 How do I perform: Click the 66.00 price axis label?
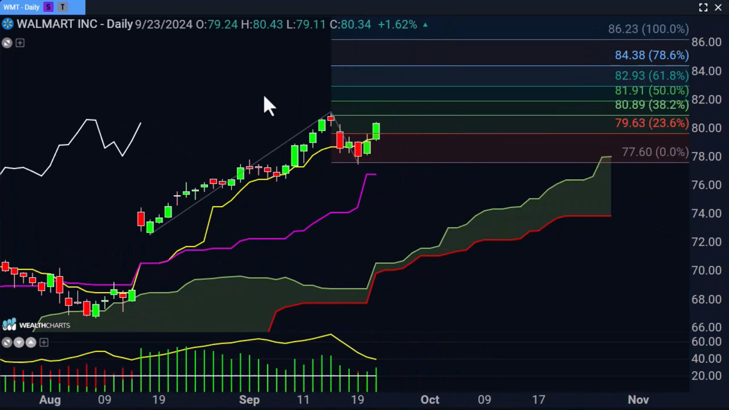[x=706, y=327]
